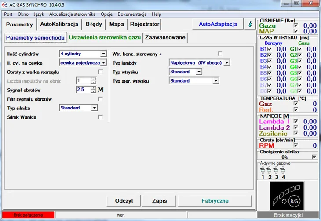Screen dimensions: 321x221
Task: Open the Typ lambdy dropdown
Action: click(226, 63)
